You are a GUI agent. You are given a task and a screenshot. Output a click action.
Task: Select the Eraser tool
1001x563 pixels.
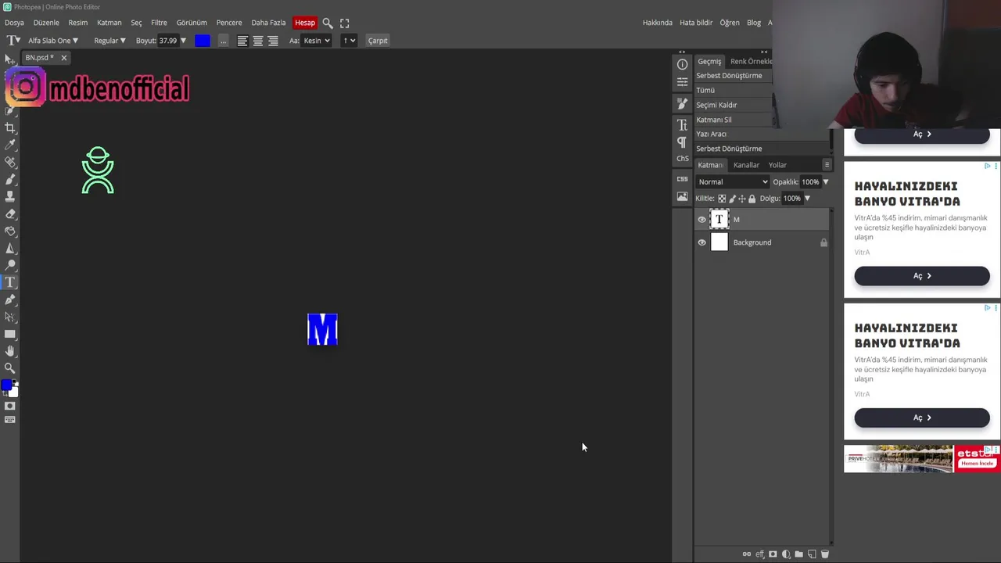pyautogui.click(x=10, y=213)
